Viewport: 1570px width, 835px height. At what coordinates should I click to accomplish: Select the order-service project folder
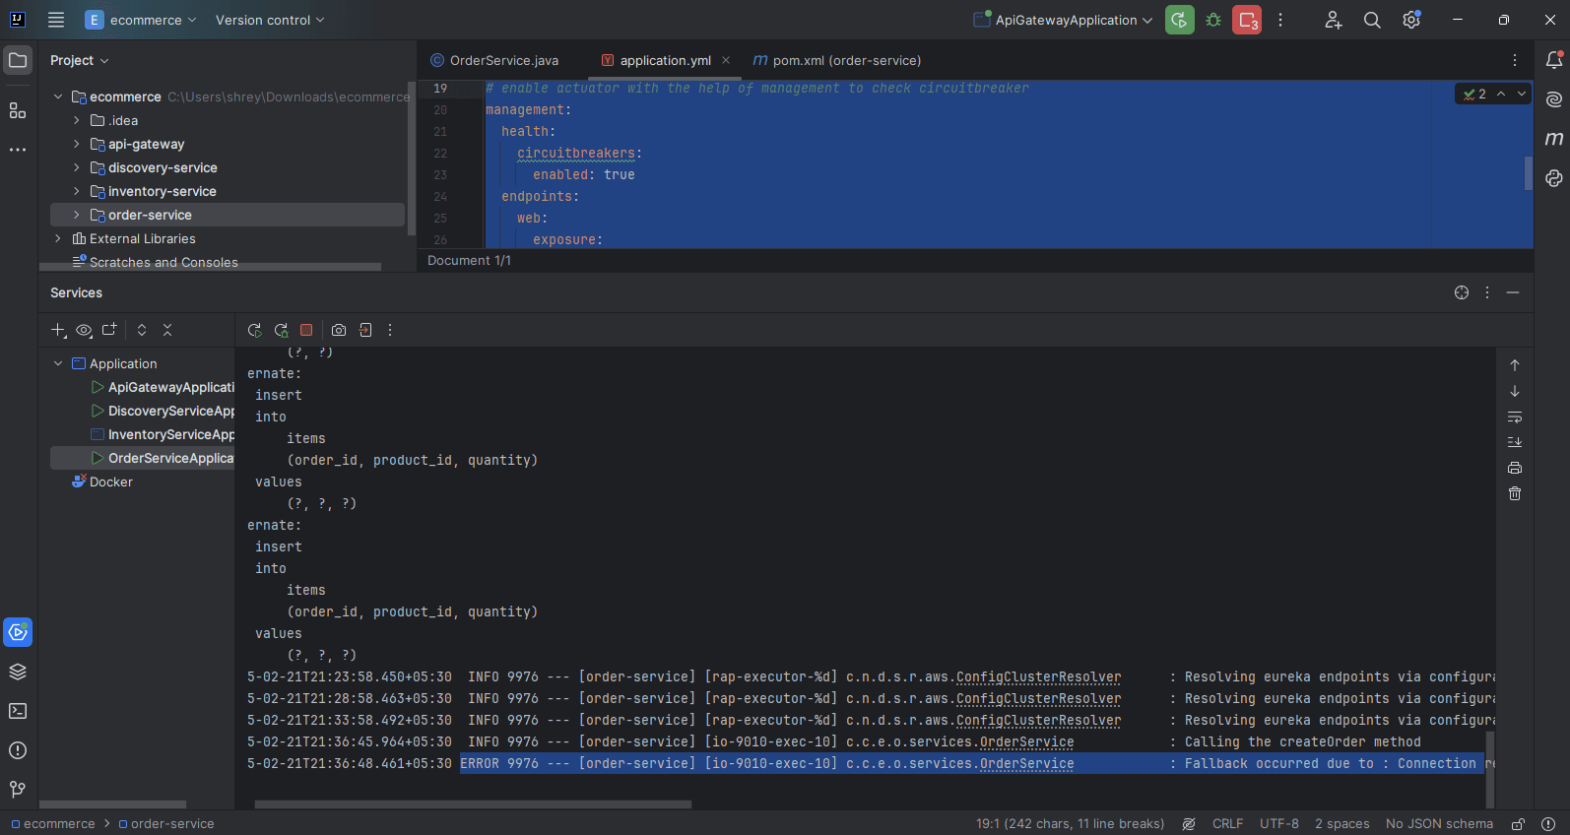[x=228, y=215]
